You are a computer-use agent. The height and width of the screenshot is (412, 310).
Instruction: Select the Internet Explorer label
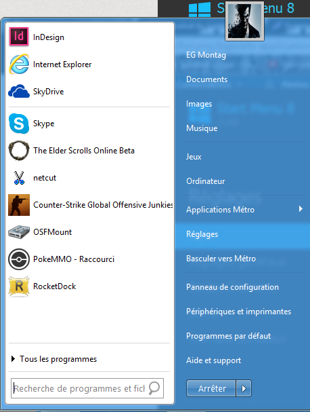(62, 64)
